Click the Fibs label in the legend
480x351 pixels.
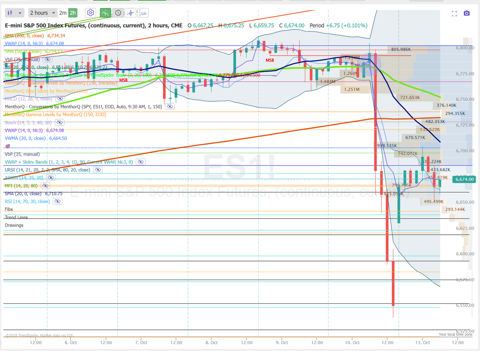[9, 209]
